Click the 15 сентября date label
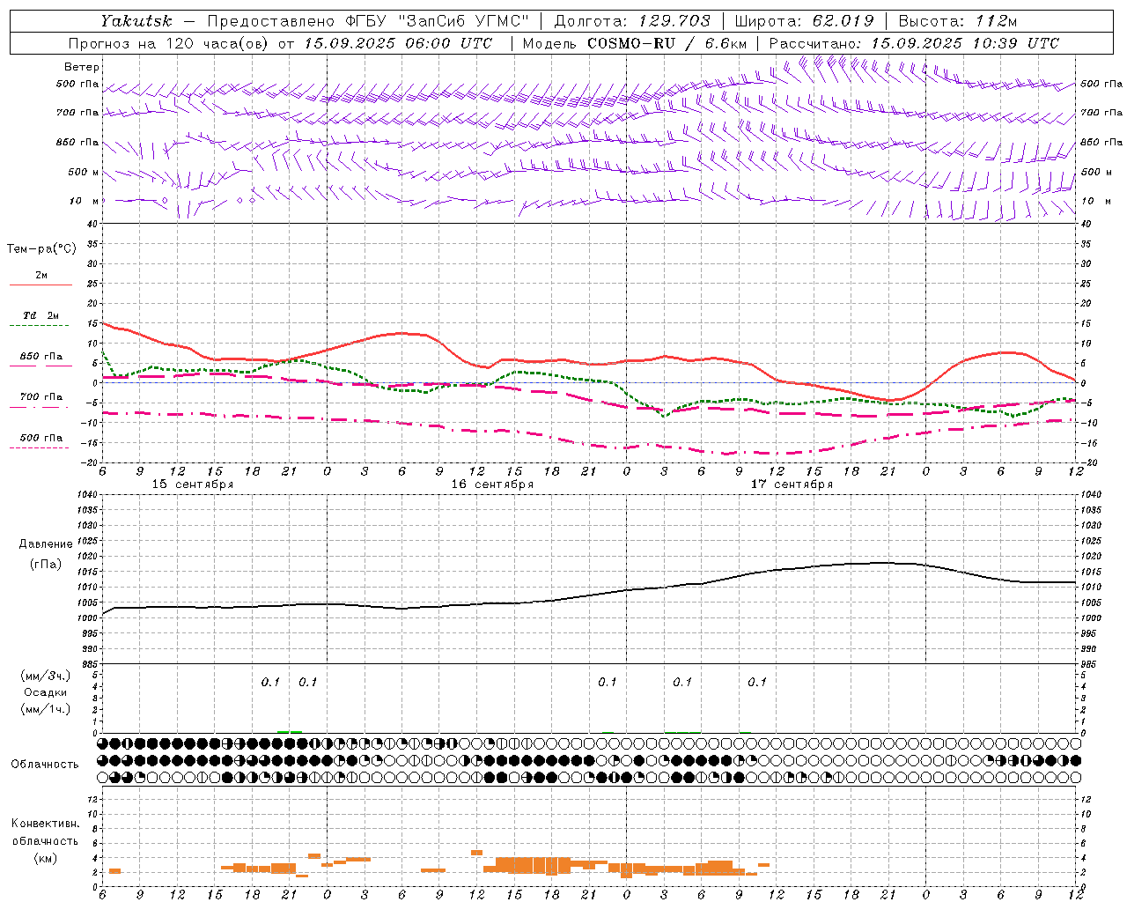This screenshot has width=1127, height=902. (193, 484)
